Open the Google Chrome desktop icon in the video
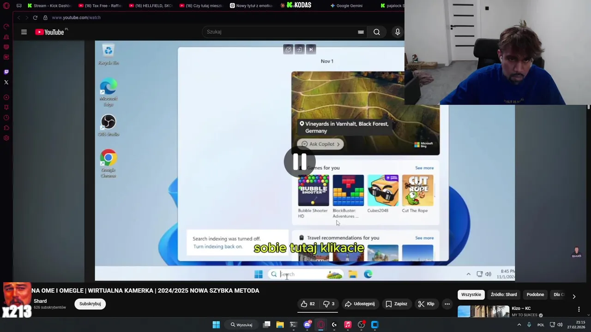The image size is (591, 332). click(108, 163)
